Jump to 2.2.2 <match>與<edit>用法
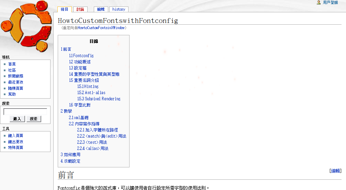This screenshot has height=190, width=346. pos(102,136)
